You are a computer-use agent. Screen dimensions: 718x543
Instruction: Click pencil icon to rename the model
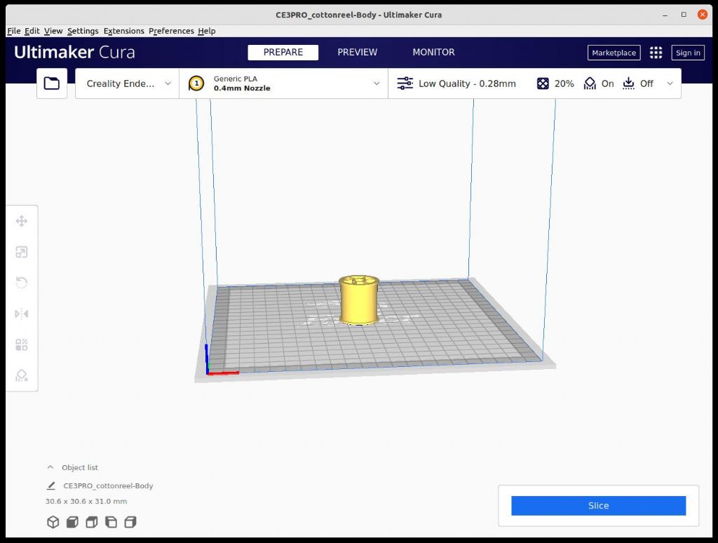(51, 485)
